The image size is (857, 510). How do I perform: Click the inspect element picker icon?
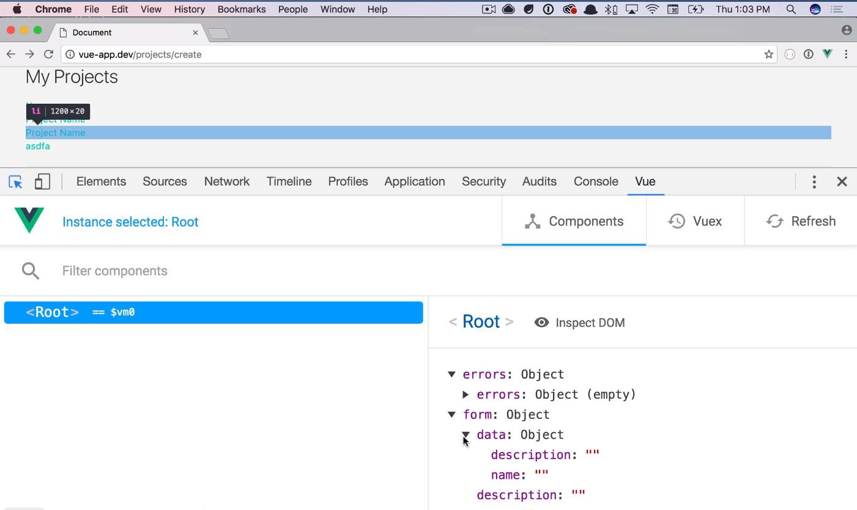coord(15,181)
